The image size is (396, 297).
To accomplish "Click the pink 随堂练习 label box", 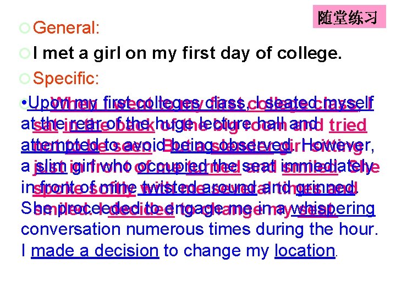I will [x=349, y=16].
